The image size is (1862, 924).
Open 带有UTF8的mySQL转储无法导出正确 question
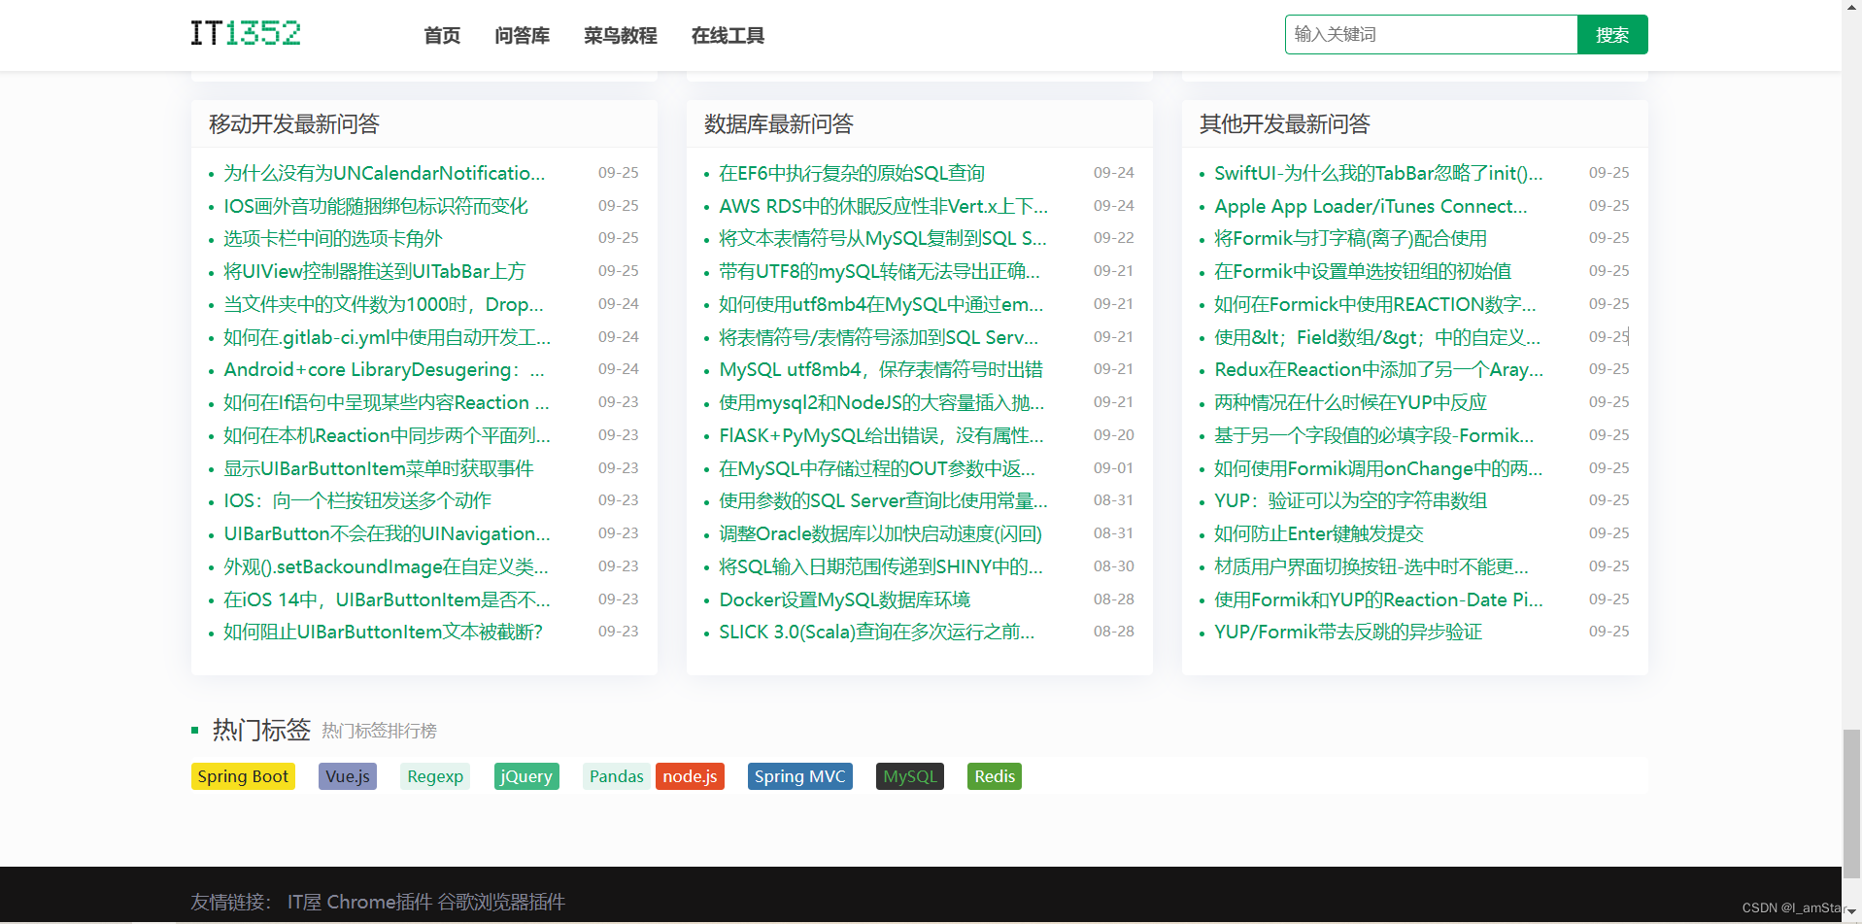point(880,271)
